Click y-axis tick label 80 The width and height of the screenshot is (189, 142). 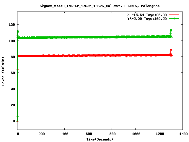click(x=13, y=57)
